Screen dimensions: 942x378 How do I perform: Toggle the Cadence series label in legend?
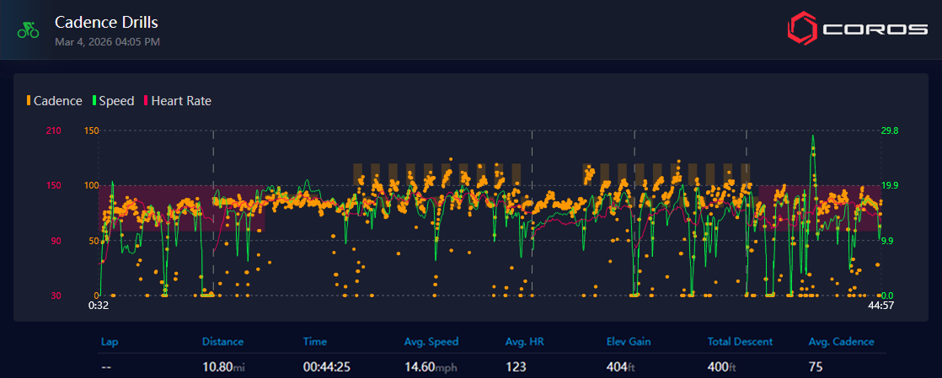tap(57, 101)
